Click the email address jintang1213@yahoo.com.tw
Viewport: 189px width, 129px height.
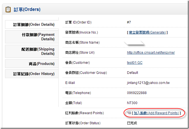(x=148, y=83)
